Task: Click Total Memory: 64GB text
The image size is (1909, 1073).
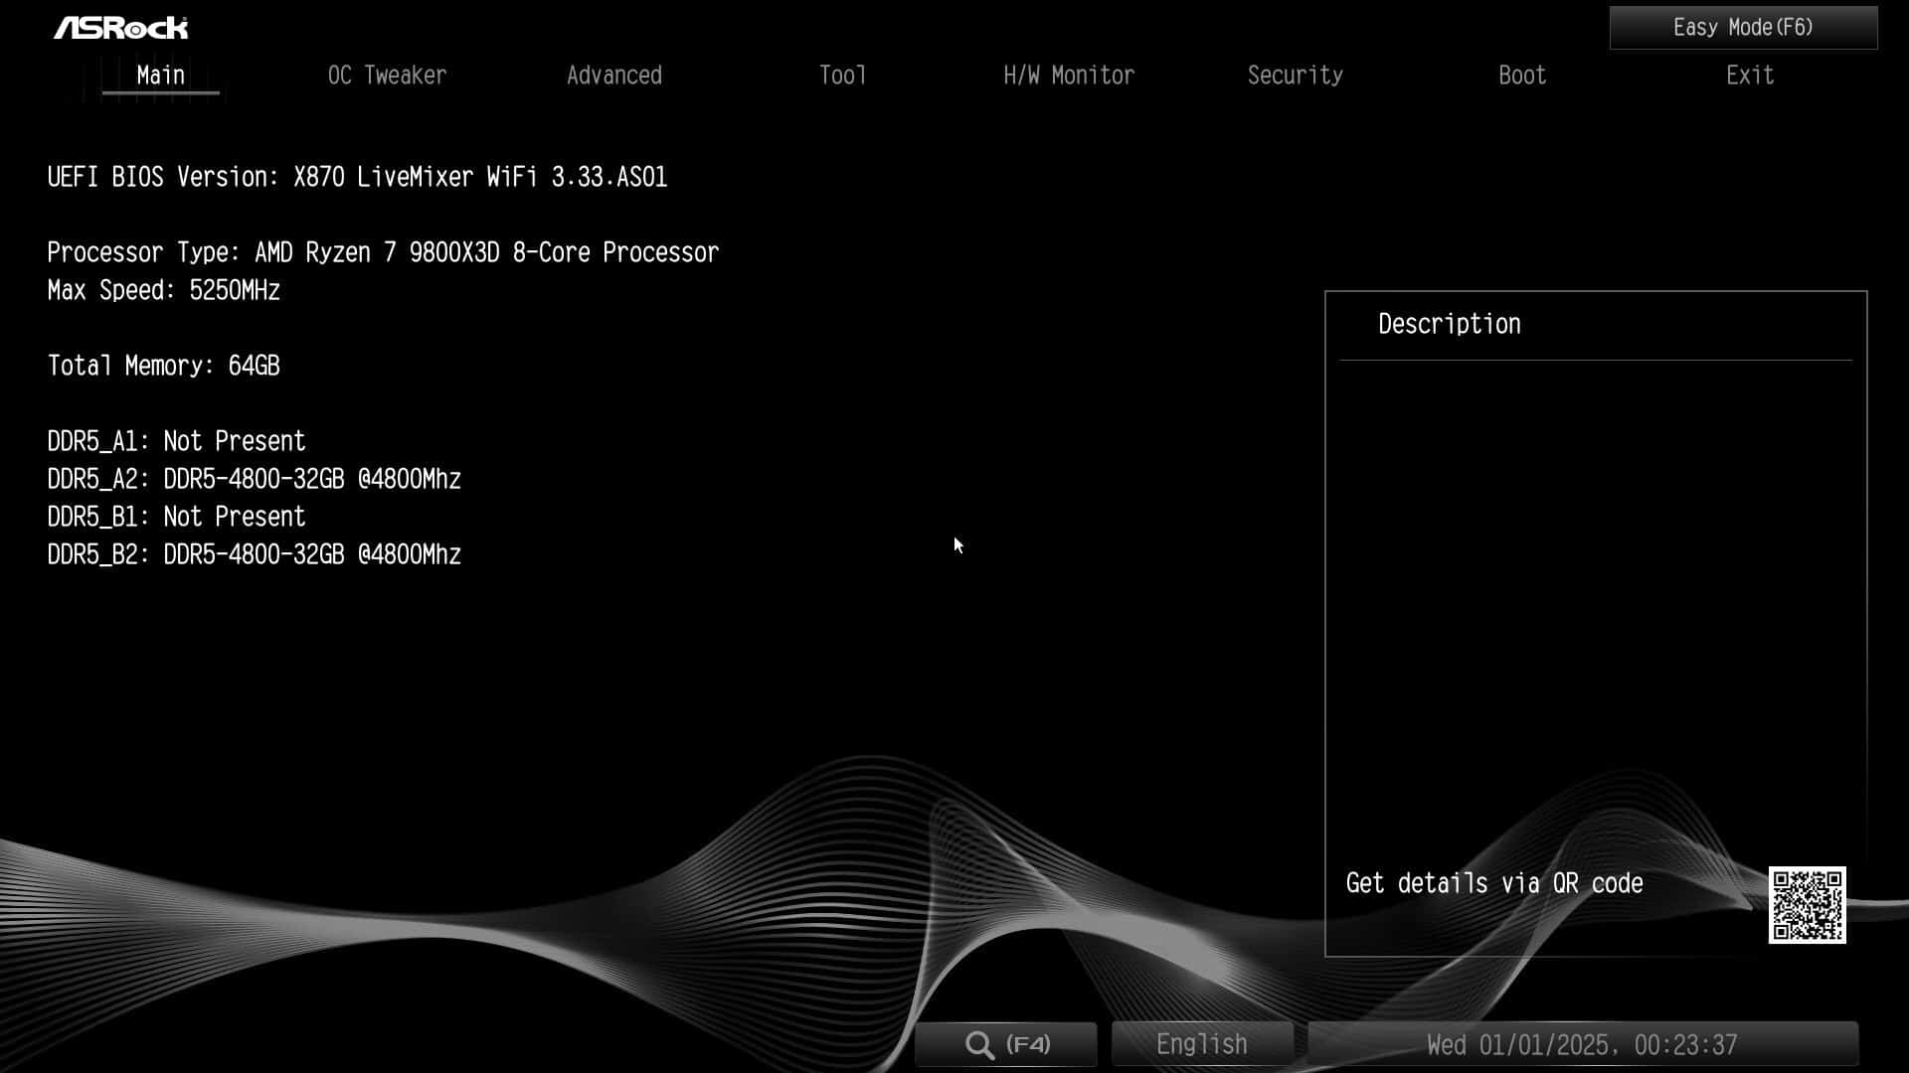Action: click(x=164, y=367)
